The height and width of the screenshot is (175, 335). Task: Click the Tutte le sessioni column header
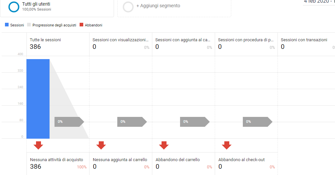[x=45, y=40]
